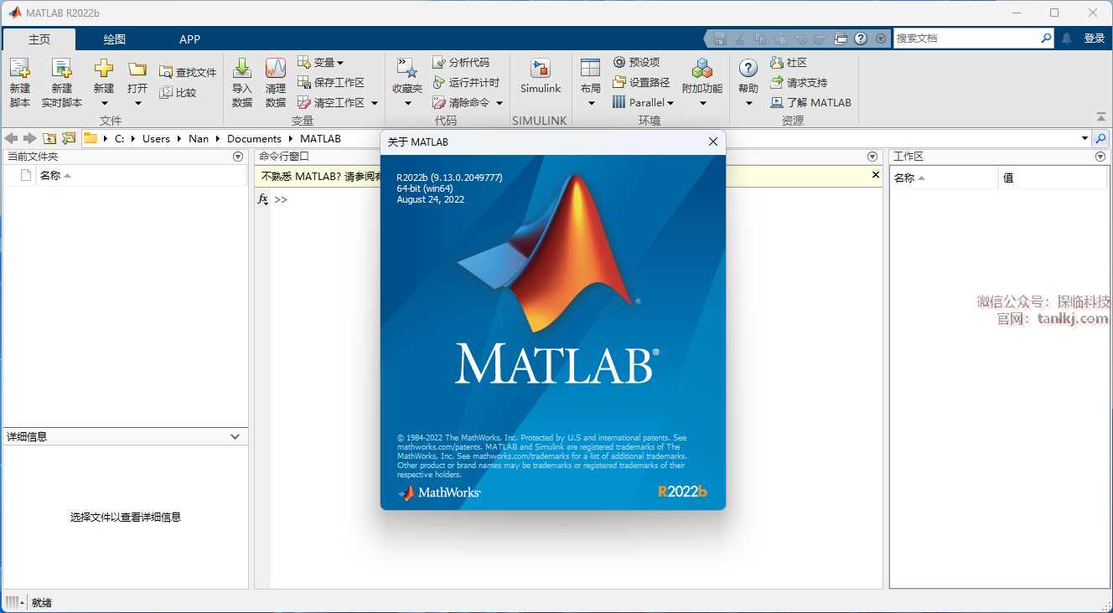Screen dimensions: 1113x613
Task: Launch Simulink
Action: [x=541, y=75]
